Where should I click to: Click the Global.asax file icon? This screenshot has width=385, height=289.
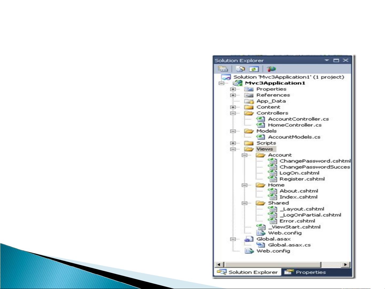click(249, 239)
